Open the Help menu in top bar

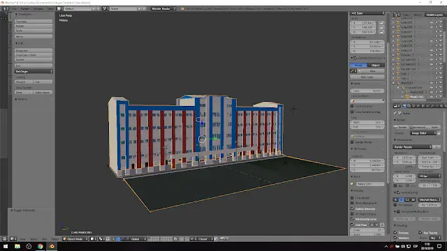point(50,9)
